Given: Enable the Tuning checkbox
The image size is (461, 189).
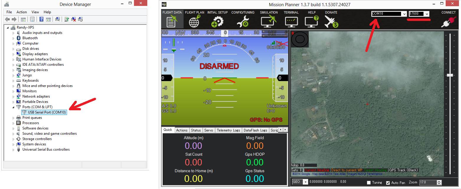Looking at the screenshot, I should click(x=369, y=183).
